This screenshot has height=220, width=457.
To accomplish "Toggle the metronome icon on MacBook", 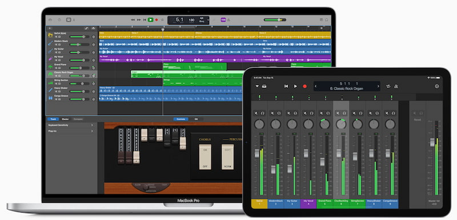I will click(x=229, y=20).
